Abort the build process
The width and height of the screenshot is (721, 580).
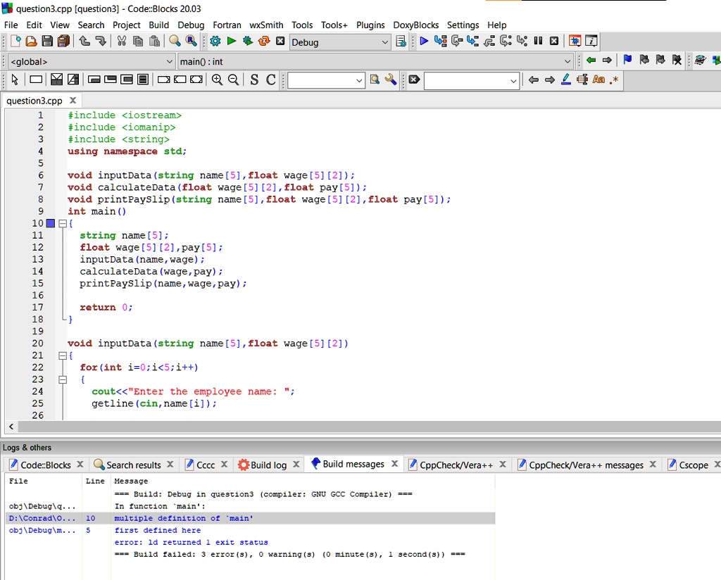280,42
